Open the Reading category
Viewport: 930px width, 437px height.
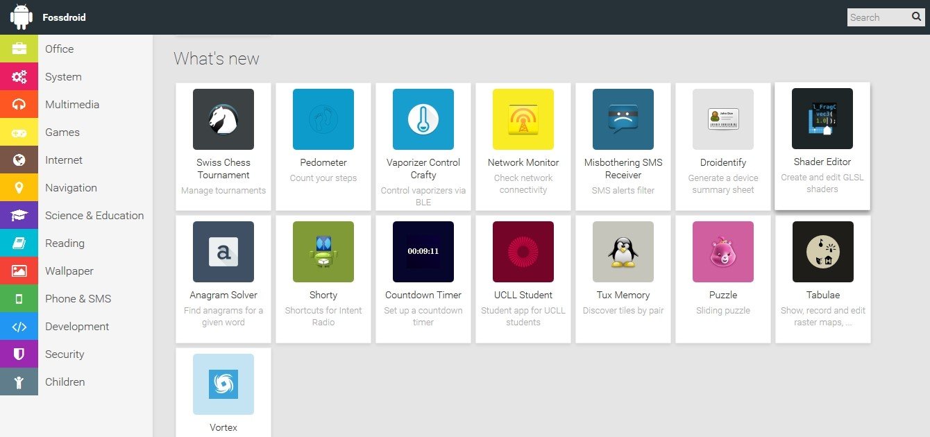pos(76,243)
